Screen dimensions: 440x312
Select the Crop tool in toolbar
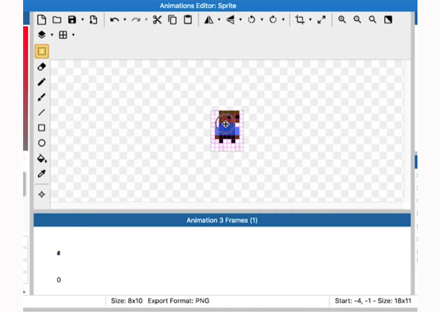pyautogui.click(x=300, y=20)
